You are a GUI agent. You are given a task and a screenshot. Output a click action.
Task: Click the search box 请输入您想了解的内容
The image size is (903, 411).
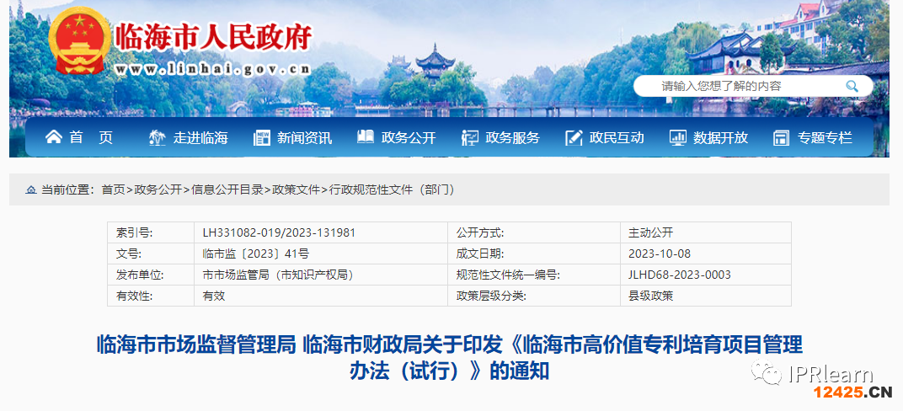[741, 86]
